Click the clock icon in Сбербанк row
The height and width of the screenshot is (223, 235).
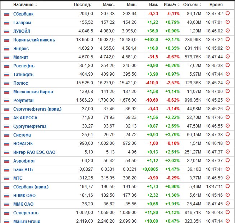tap(227, 13)
